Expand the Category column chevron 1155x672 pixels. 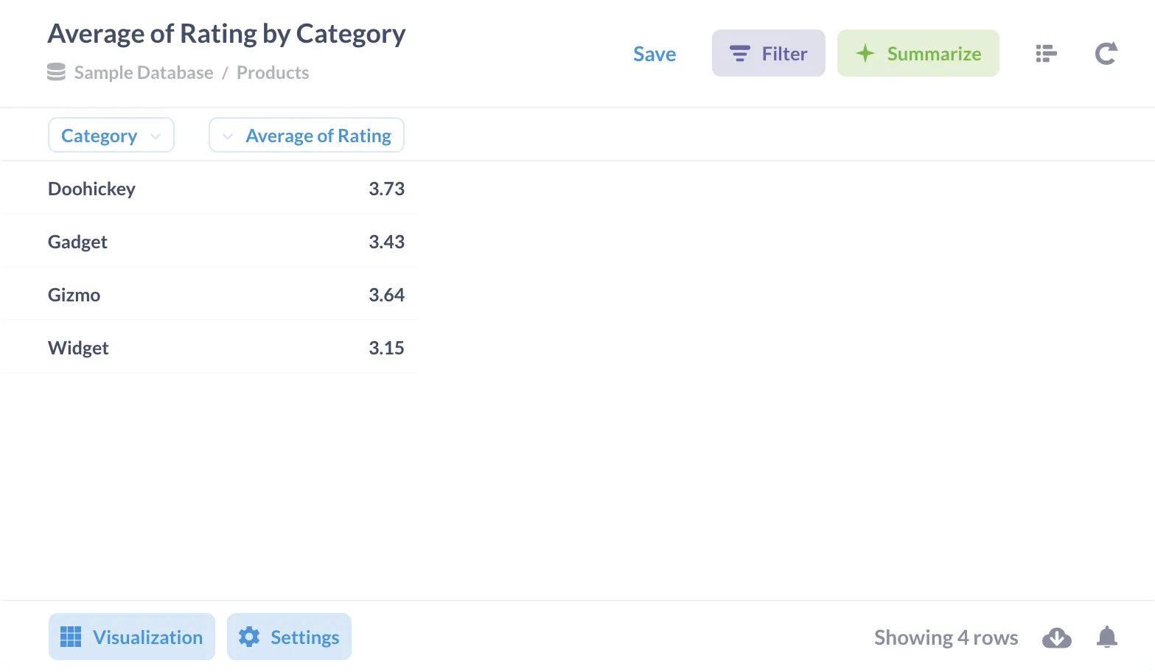156,136
